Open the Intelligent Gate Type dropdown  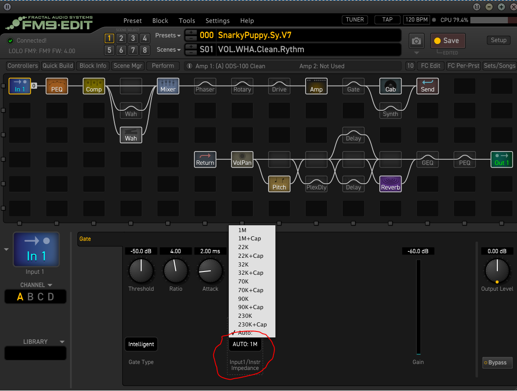click(x=141, y=344)
